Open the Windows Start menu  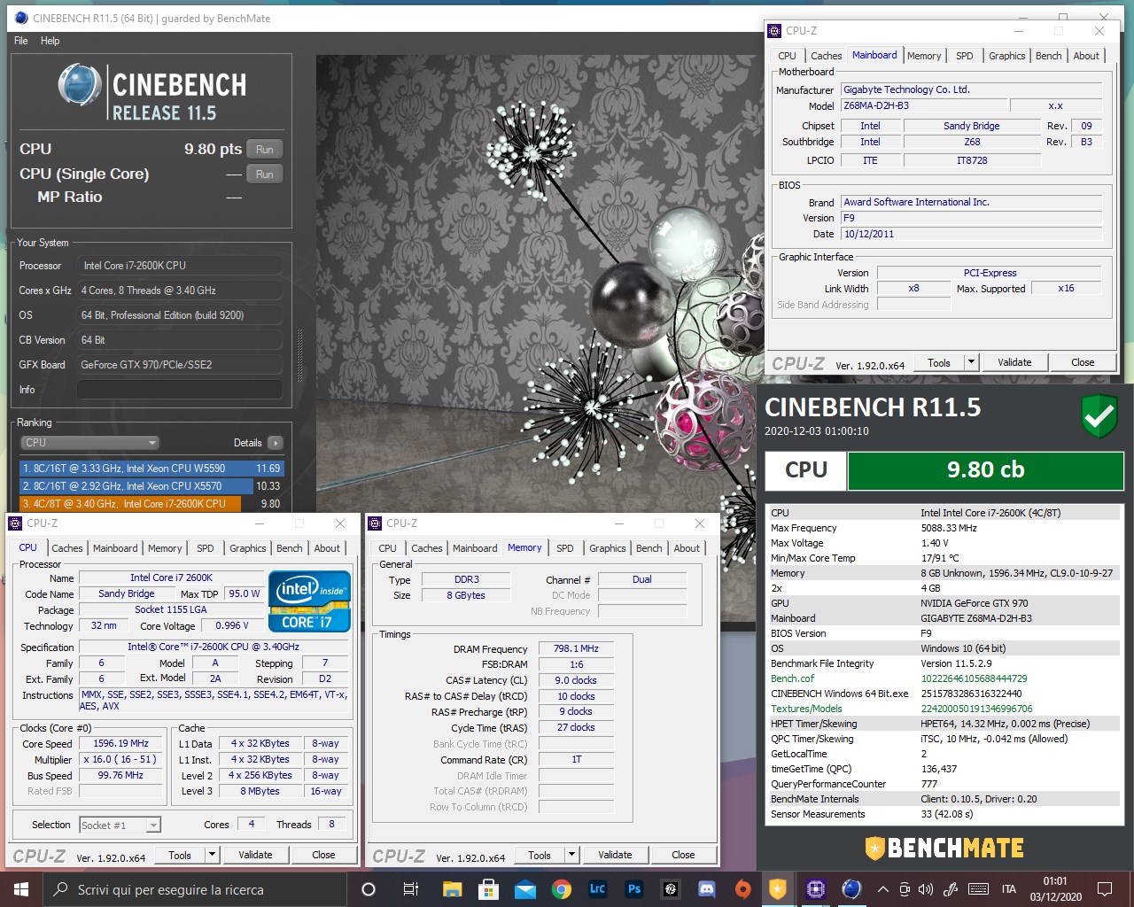pos(20,889)
